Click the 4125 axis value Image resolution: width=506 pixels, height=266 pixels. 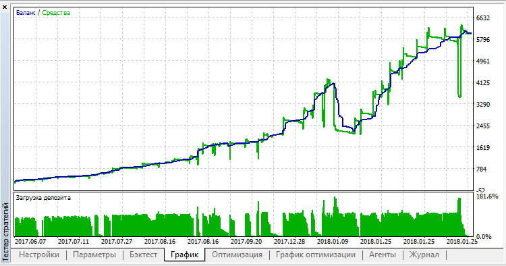[483, 82]
